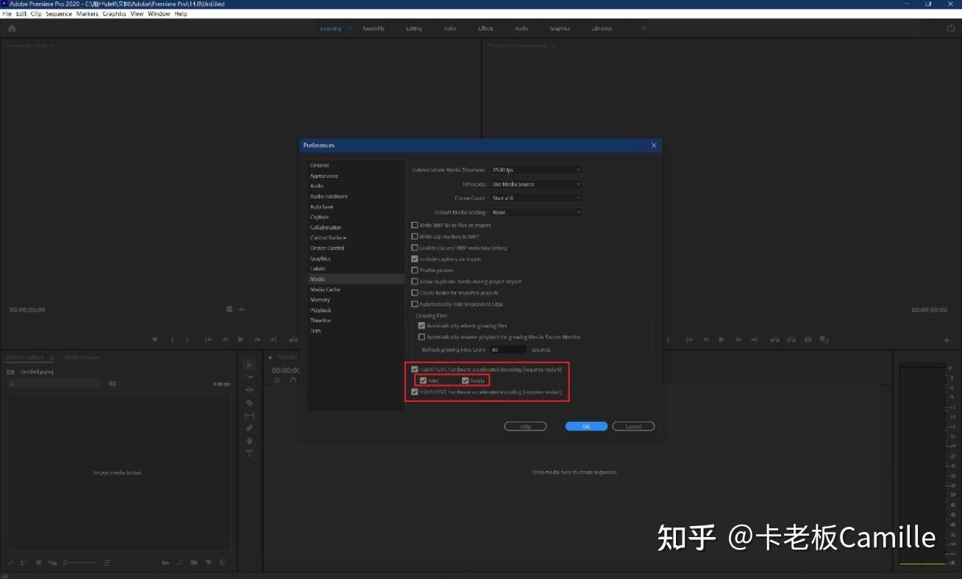Click Help button in Preferences dialog

[525, 426]
